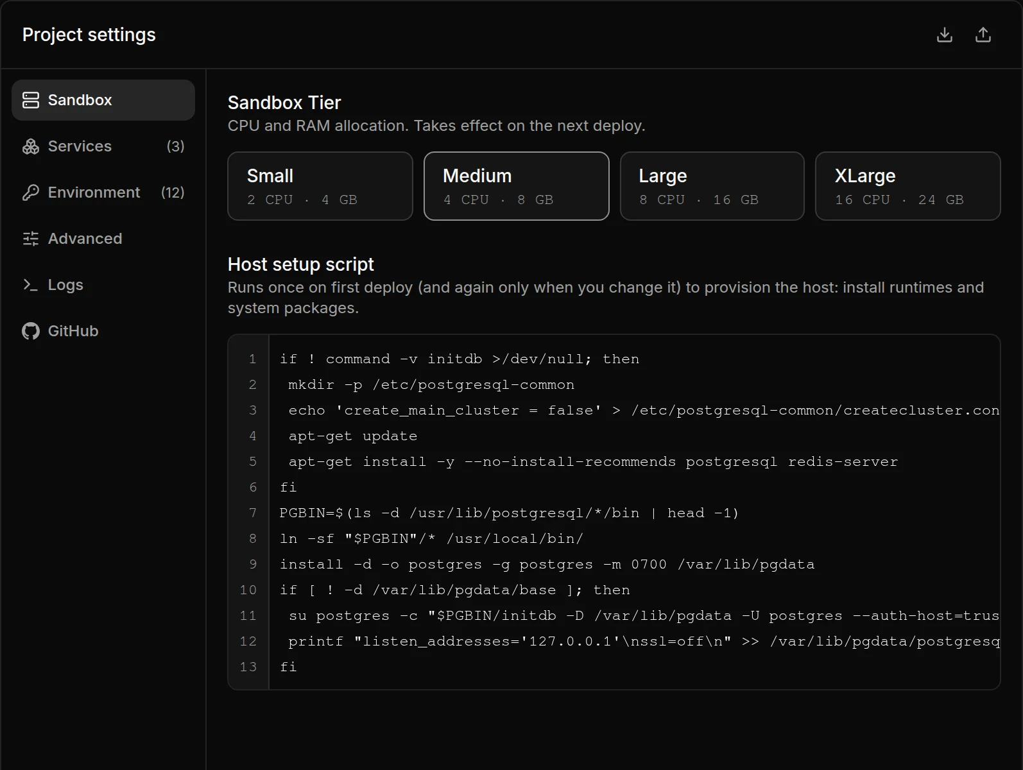
Task: Select the Small 2 CPU tier
Action: coord(320,186)
